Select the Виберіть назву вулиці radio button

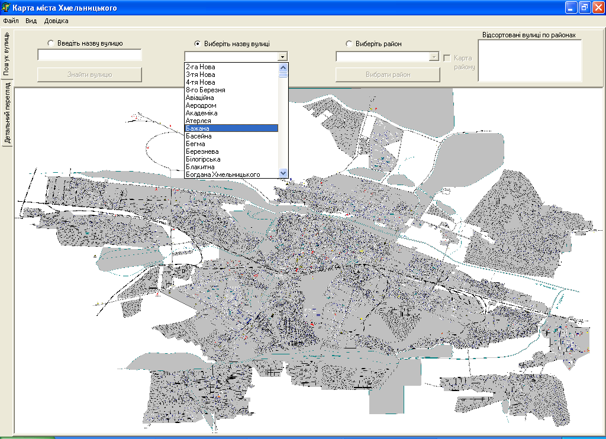pos(198,43)
